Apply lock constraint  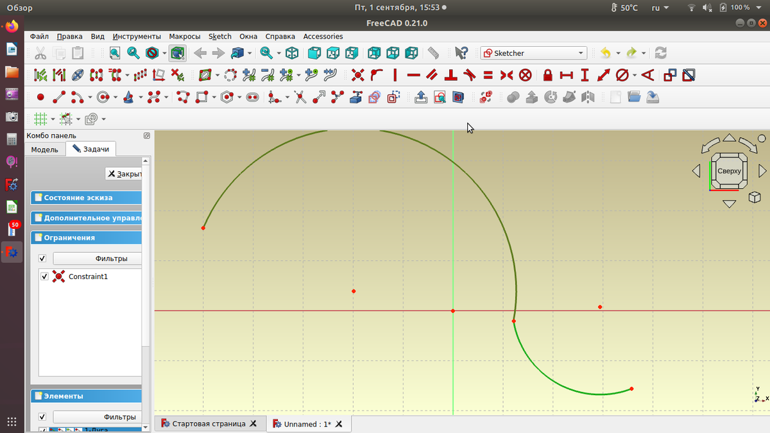pyautogui.click(x=547, y=75)
